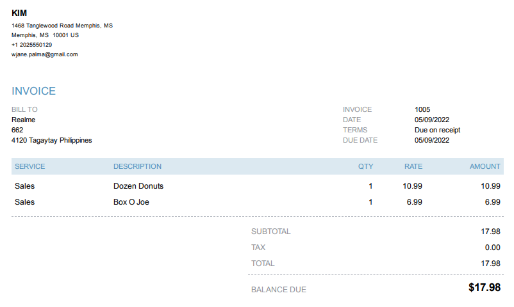This screenshot has width=514, height=307.
Task: Click the DESCRIPTION column header
Action: pos(137,166)
